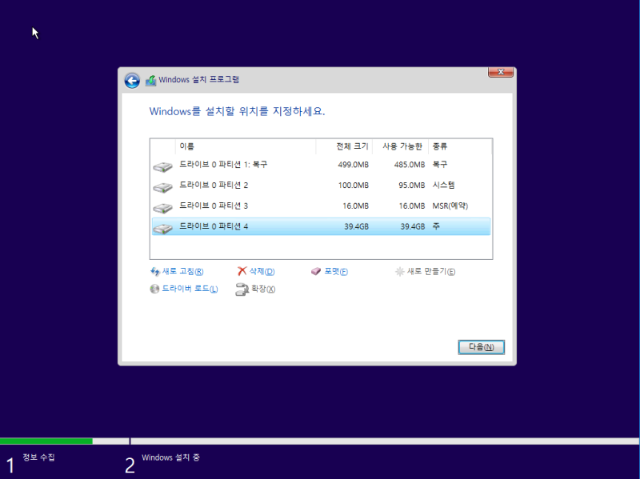Delete partition using 삭제(D) link
640x479 pixels.
[x=262, y=271]
